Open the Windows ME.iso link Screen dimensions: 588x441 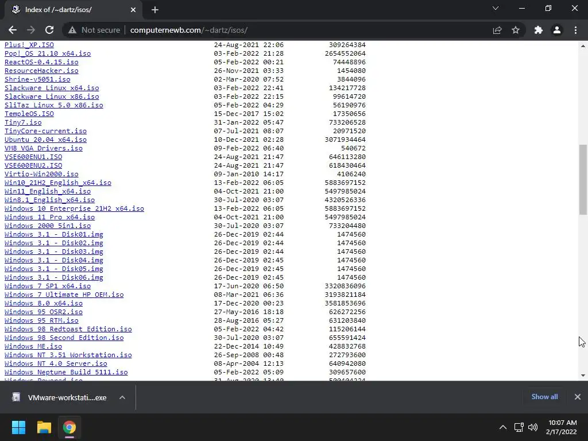click(x=33, y=346)
